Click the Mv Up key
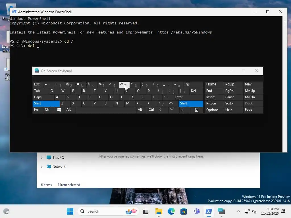 coord(253,91)
